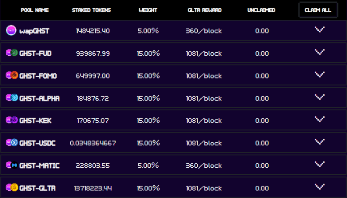Click the Pool Name column header

pos(35,10)
